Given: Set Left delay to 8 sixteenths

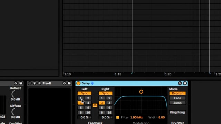Looking at the screenshot, I should coord(80,113).
